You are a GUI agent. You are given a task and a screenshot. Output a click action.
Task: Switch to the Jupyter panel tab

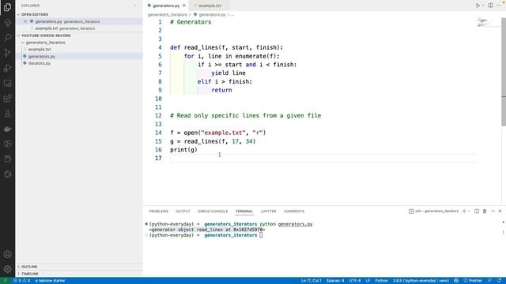268,211
